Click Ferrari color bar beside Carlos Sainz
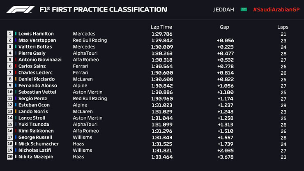The image size is (304, 171). click(16, 66)
